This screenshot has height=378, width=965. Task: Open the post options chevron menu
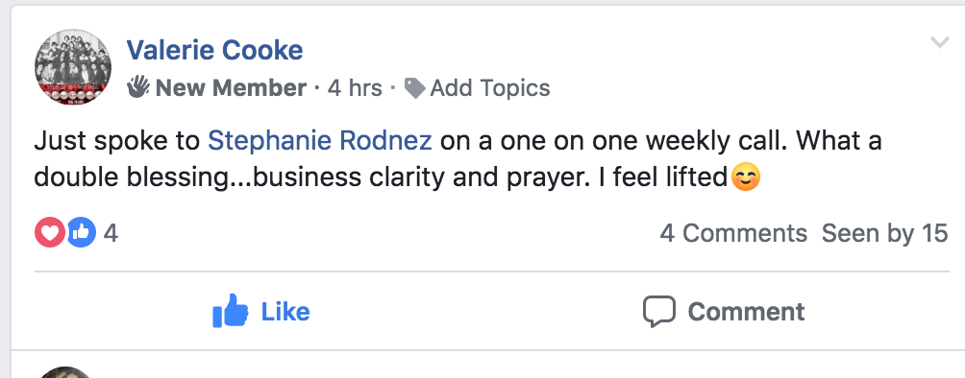click(x=939, y=42)
